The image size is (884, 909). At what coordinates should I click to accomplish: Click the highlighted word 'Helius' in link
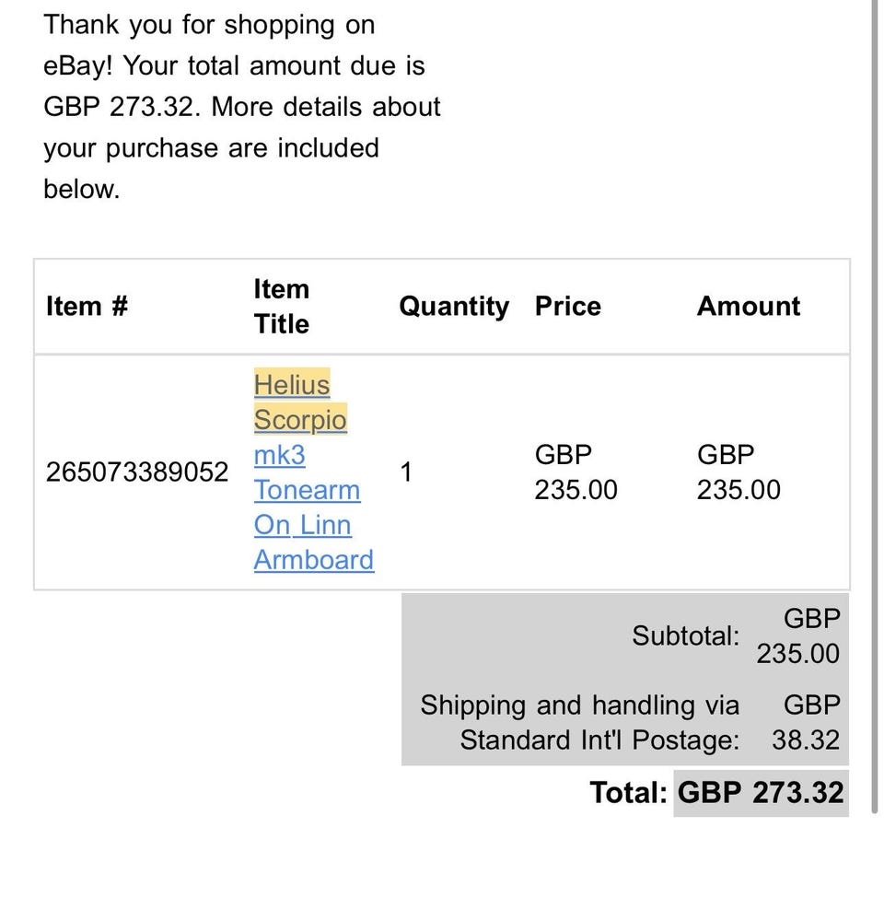[x=292, y=384]
